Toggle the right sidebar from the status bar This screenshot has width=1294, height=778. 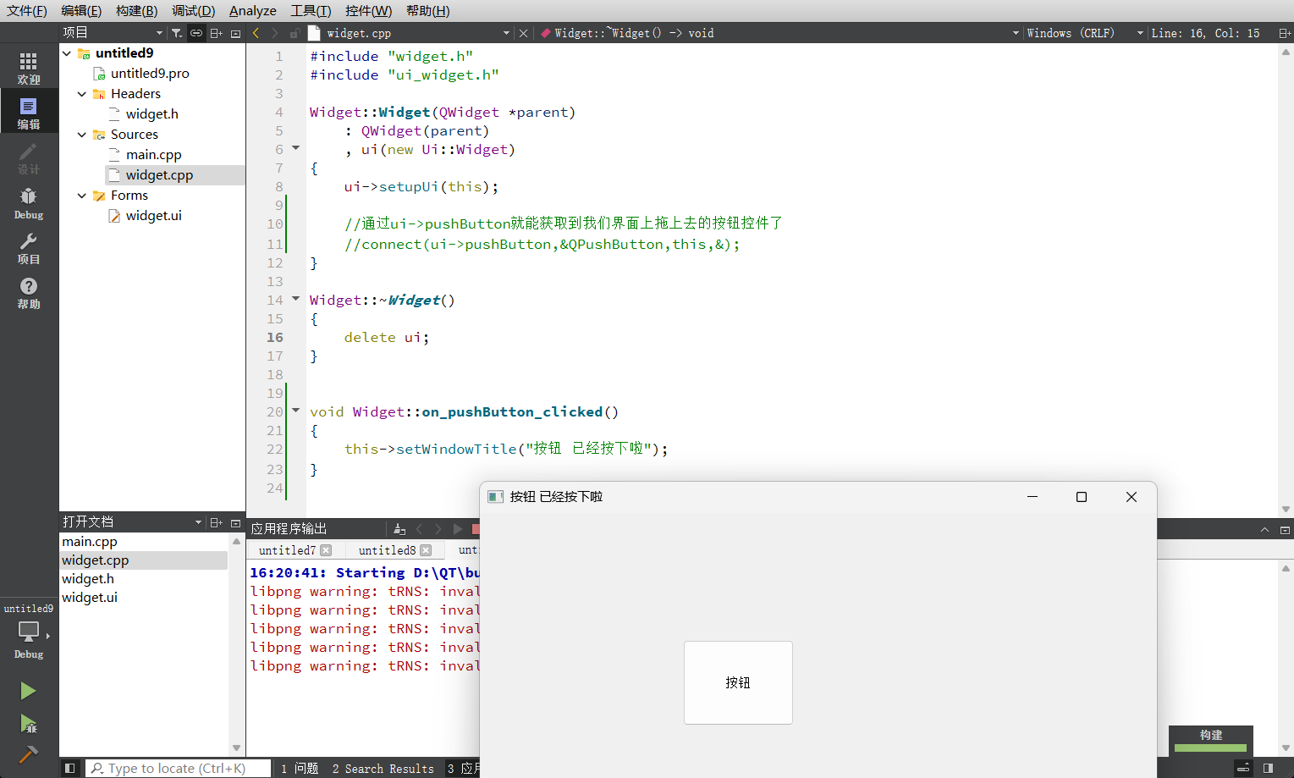[1268, 768]
